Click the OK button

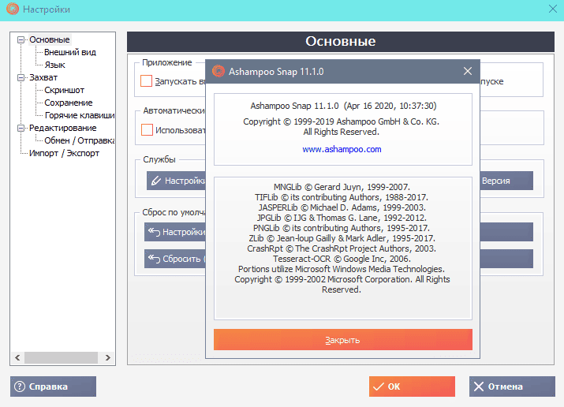click(x=412, y=386)
